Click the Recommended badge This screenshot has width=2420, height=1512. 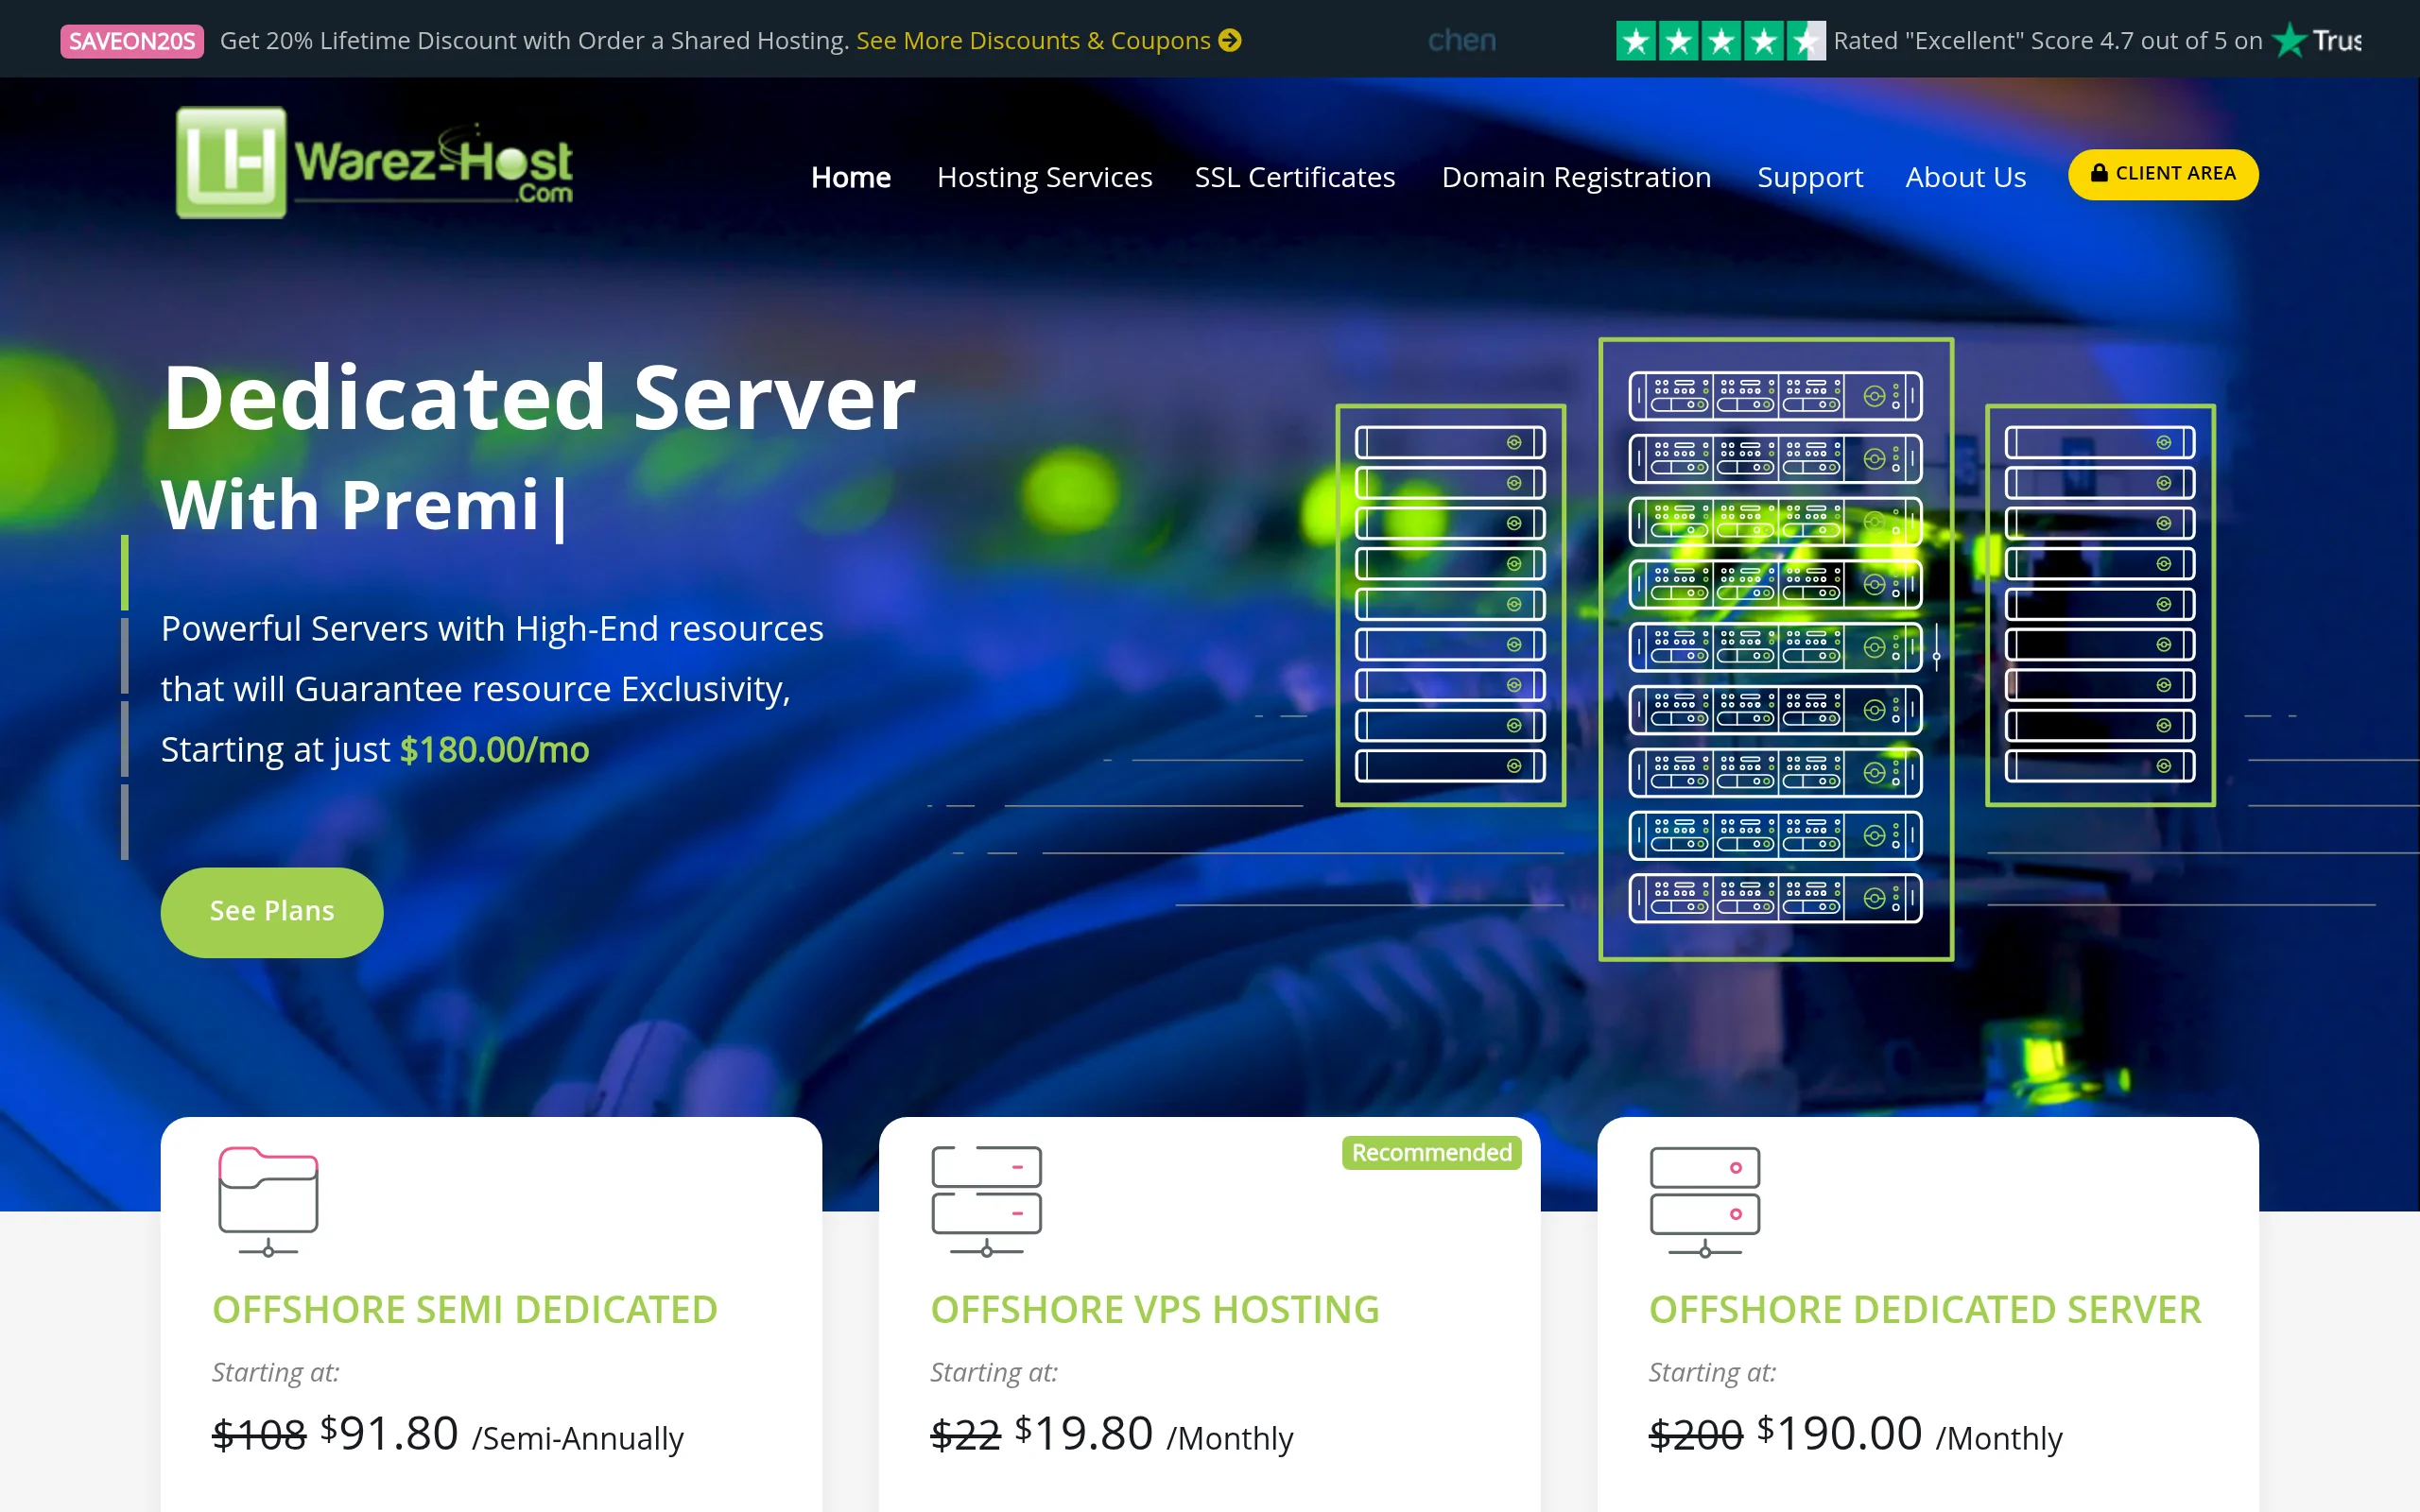click(x=1431, y=1152)
